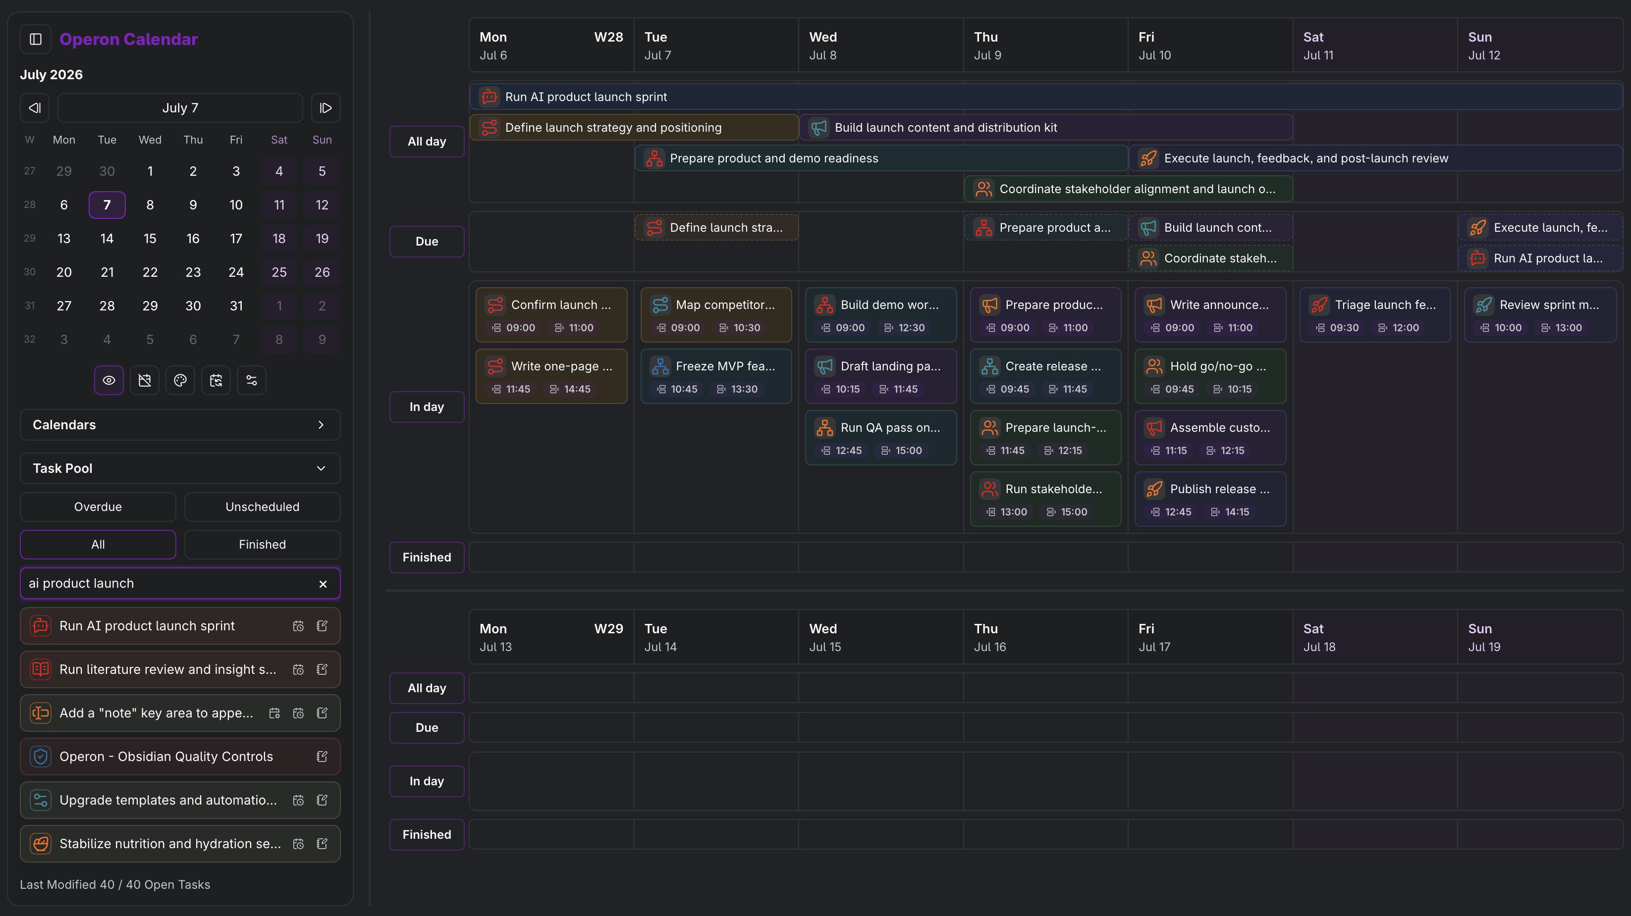Select the Overdue filter tab

pyautogui.click(x=98, y=507)
